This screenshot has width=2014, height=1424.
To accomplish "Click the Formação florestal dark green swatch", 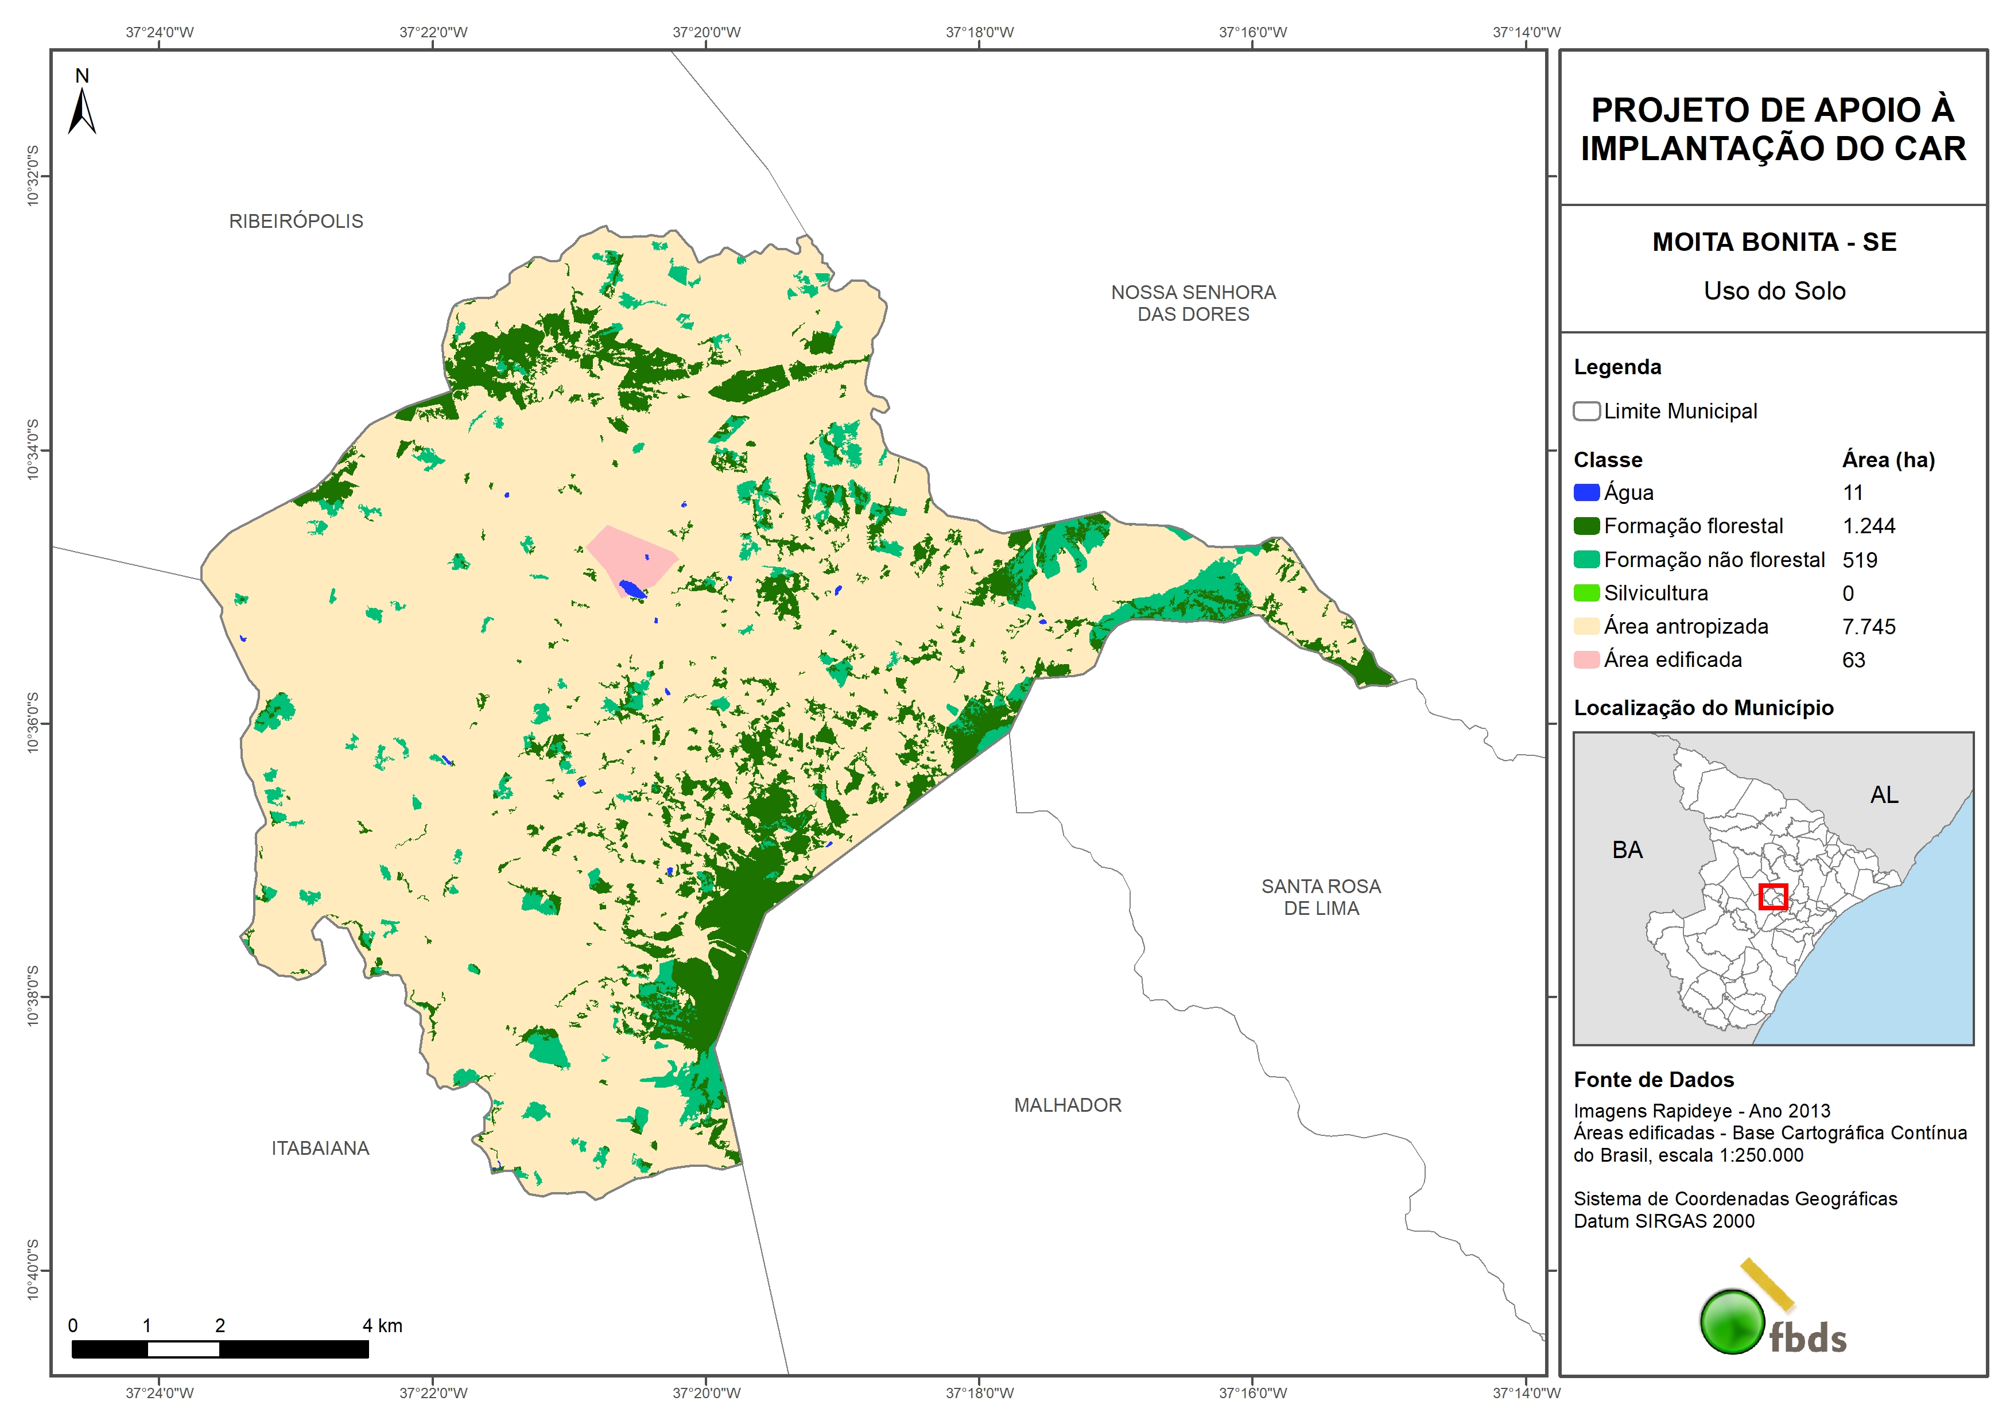I will pos(1586,526).
